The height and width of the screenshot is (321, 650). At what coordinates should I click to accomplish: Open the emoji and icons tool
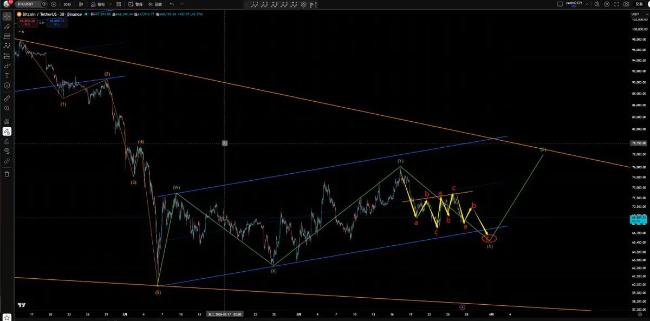[7, 86]
